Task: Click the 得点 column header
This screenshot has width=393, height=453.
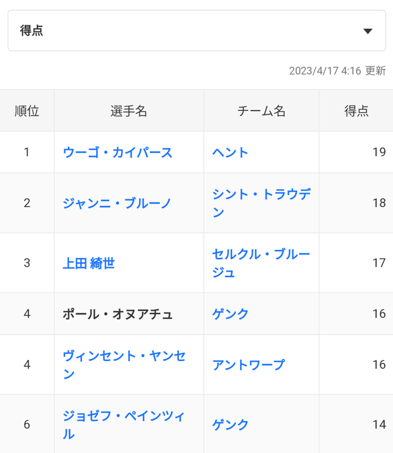Action: [356, 111]
